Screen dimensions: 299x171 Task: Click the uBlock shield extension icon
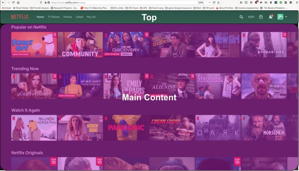tap(256, 2)
